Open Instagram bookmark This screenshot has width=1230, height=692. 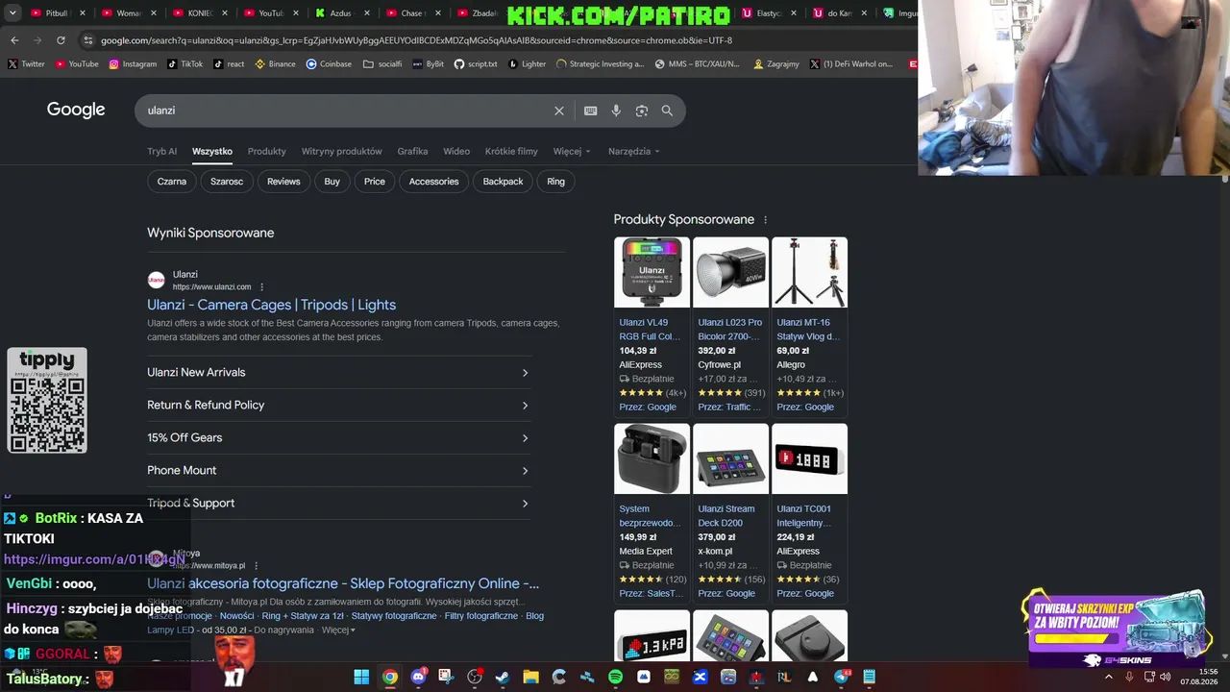pyautogui.click(x=133, y=64)
